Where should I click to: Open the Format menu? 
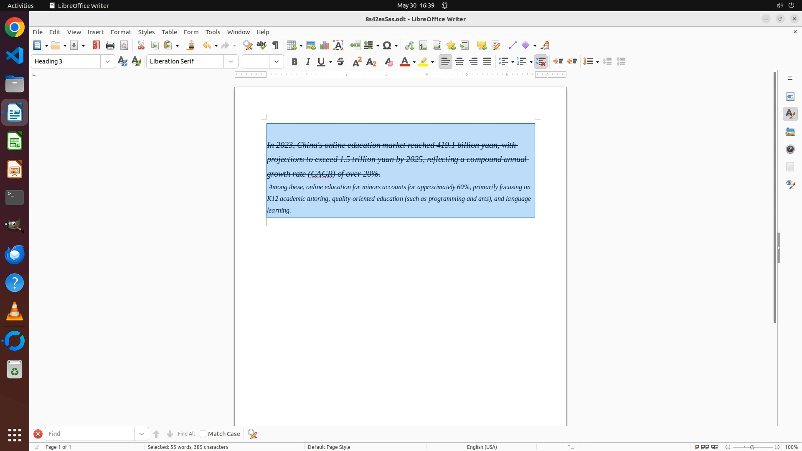tap(121, 32)
